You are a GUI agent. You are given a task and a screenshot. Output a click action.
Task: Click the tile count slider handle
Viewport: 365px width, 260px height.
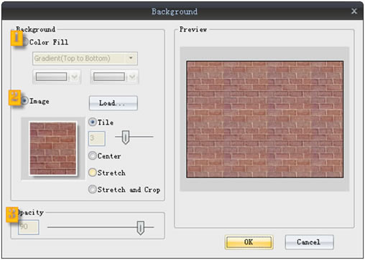[126, 138]
